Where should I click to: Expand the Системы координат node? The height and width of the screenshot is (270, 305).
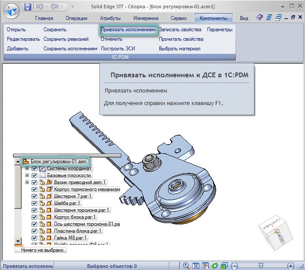27,168
